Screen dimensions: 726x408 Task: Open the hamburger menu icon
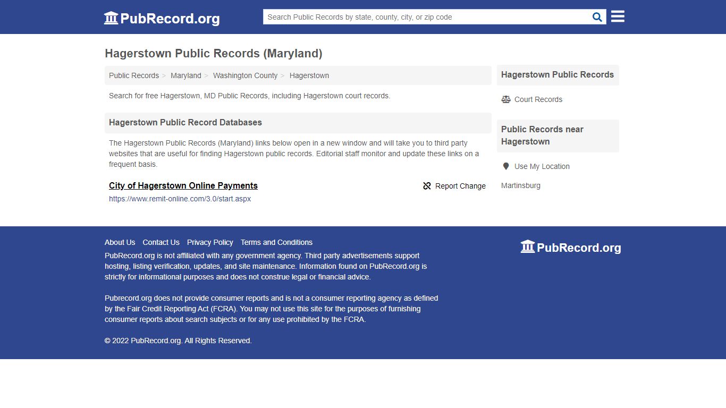coord(618,16)
